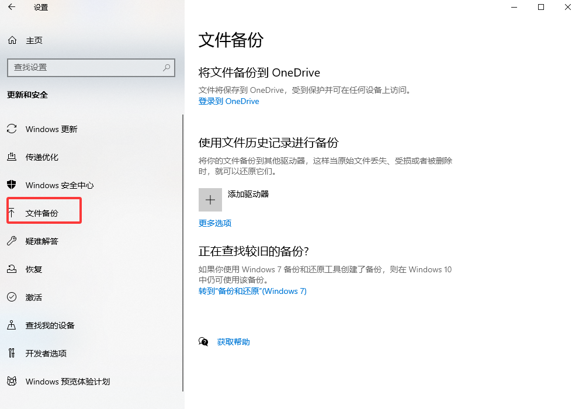Click the 开发者选项 tools icon
The height and width of the screenshot is (409, 579).
click(x=12, y=353)
